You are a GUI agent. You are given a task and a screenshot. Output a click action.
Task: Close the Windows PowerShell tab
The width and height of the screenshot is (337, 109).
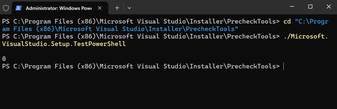point(100,8)
